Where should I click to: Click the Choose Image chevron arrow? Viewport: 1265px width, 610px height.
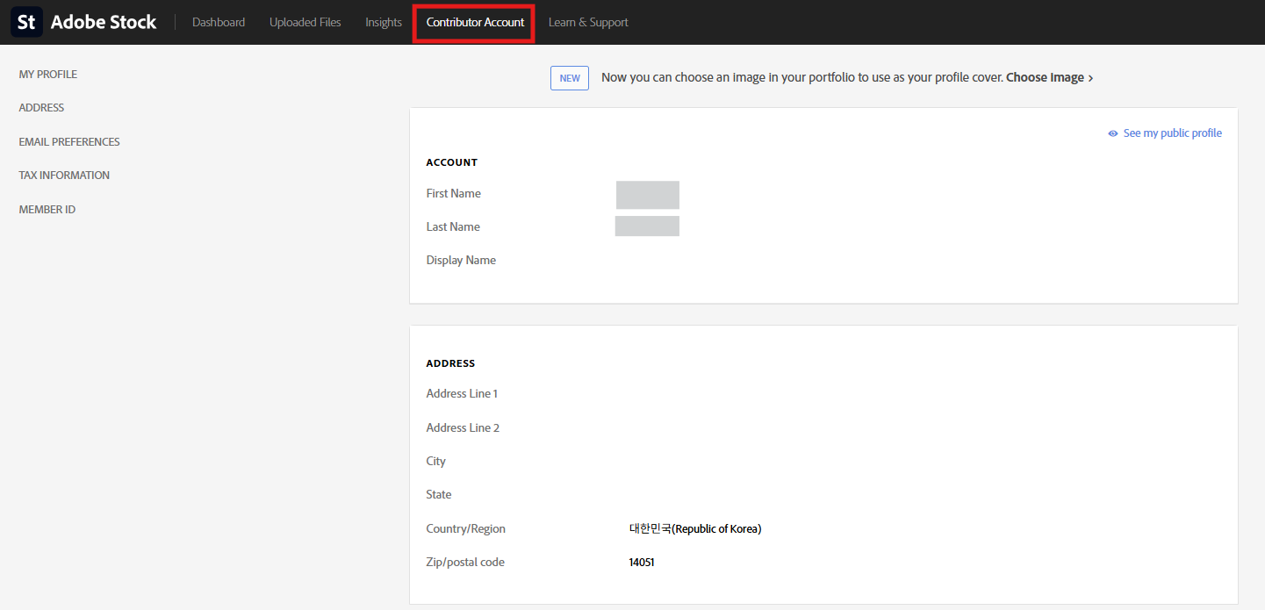(1090, 78)
